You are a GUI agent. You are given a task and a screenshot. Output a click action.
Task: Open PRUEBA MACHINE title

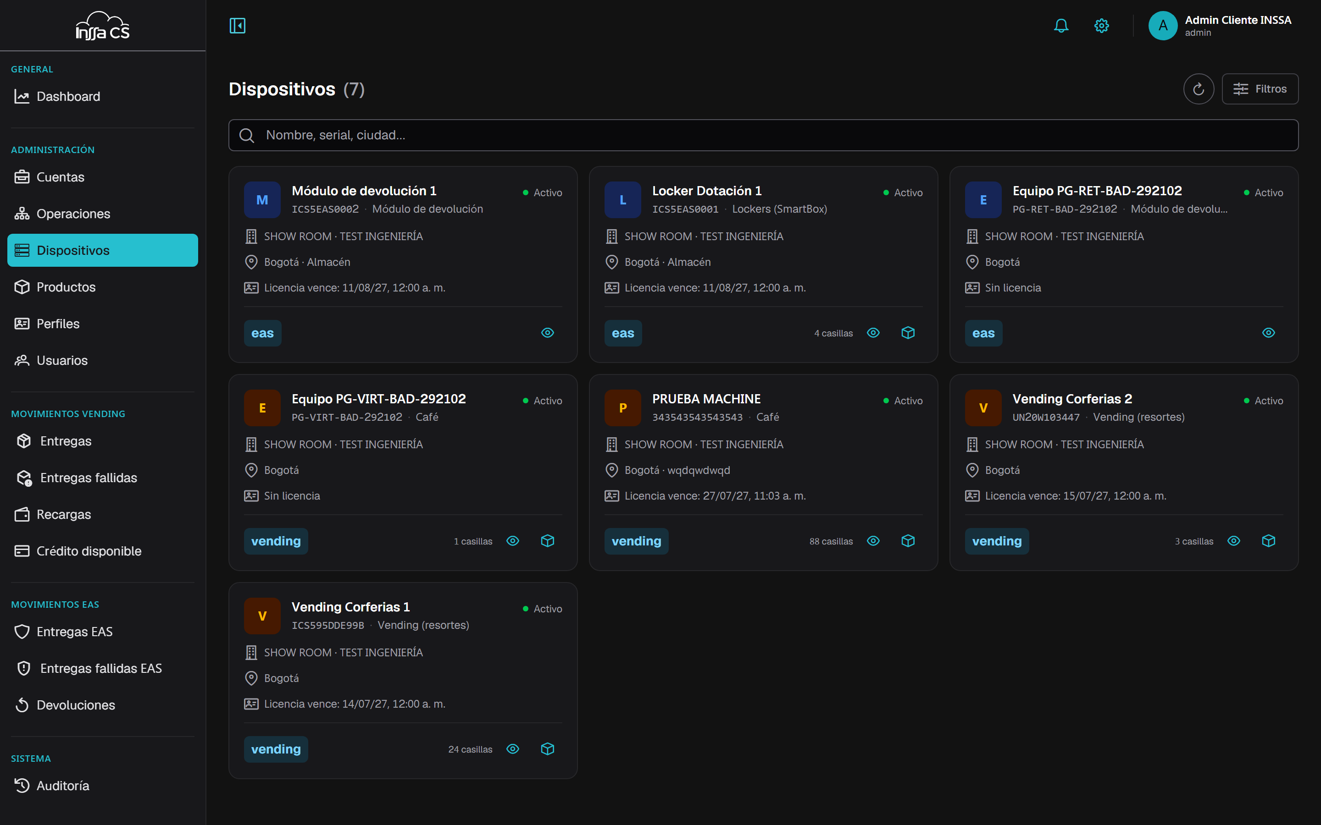pos(706,399)
